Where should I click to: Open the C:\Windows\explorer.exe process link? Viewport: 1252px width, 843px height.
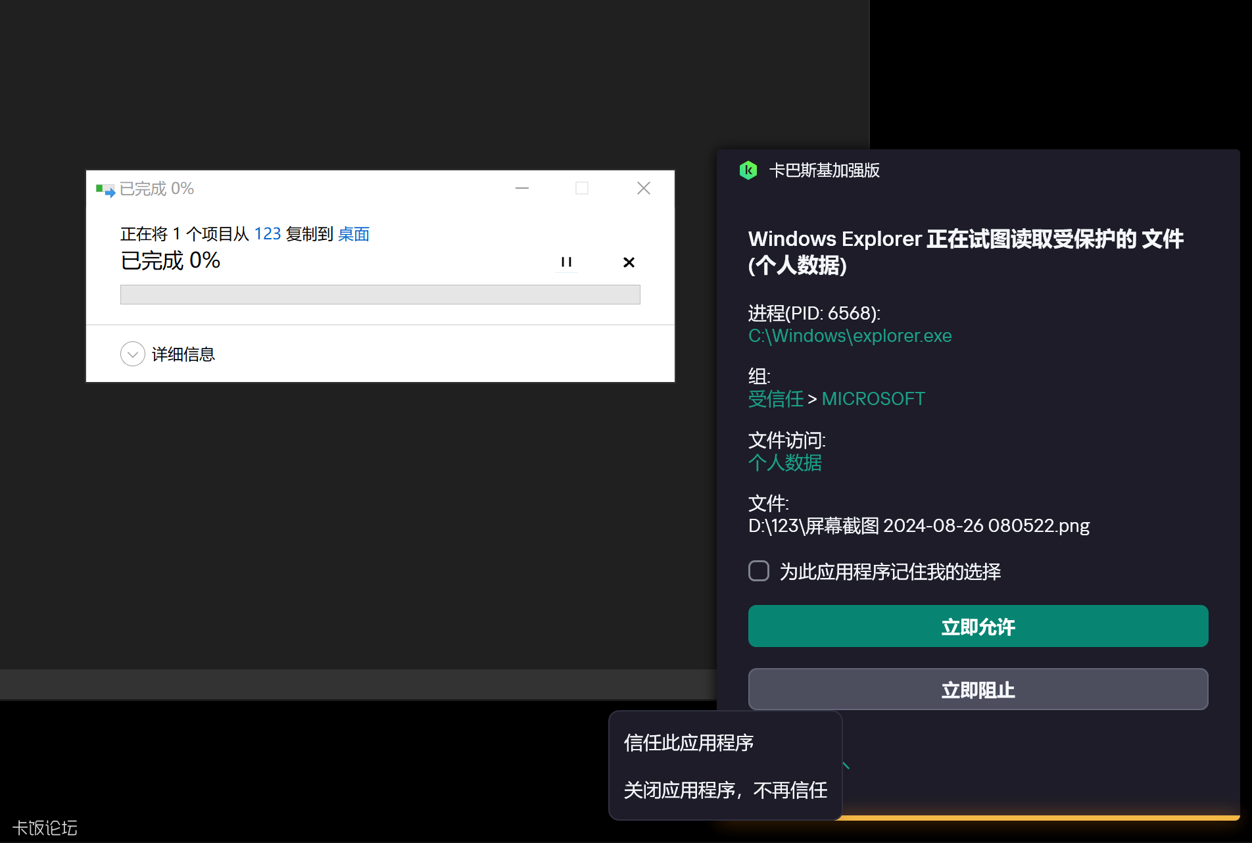850,335
